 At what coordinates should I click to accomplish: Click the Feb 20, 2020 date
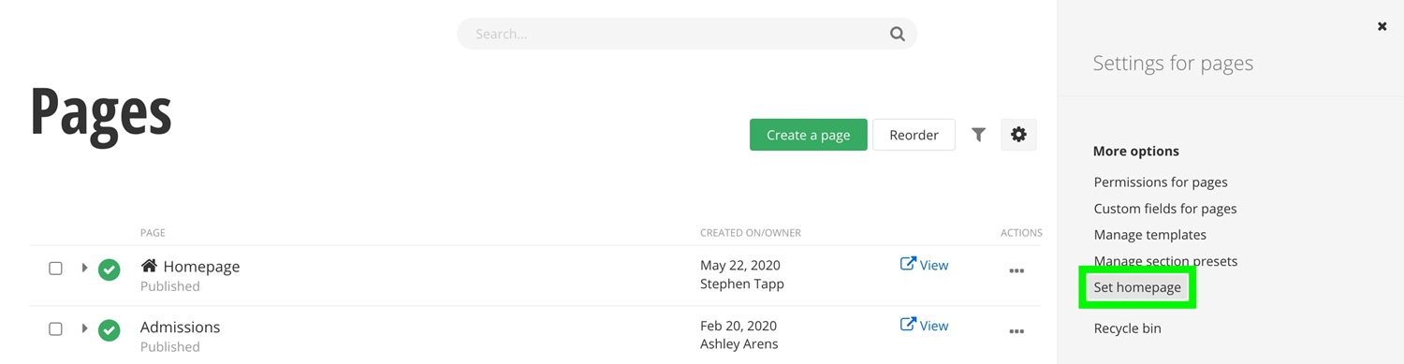(x=739, y=327)
